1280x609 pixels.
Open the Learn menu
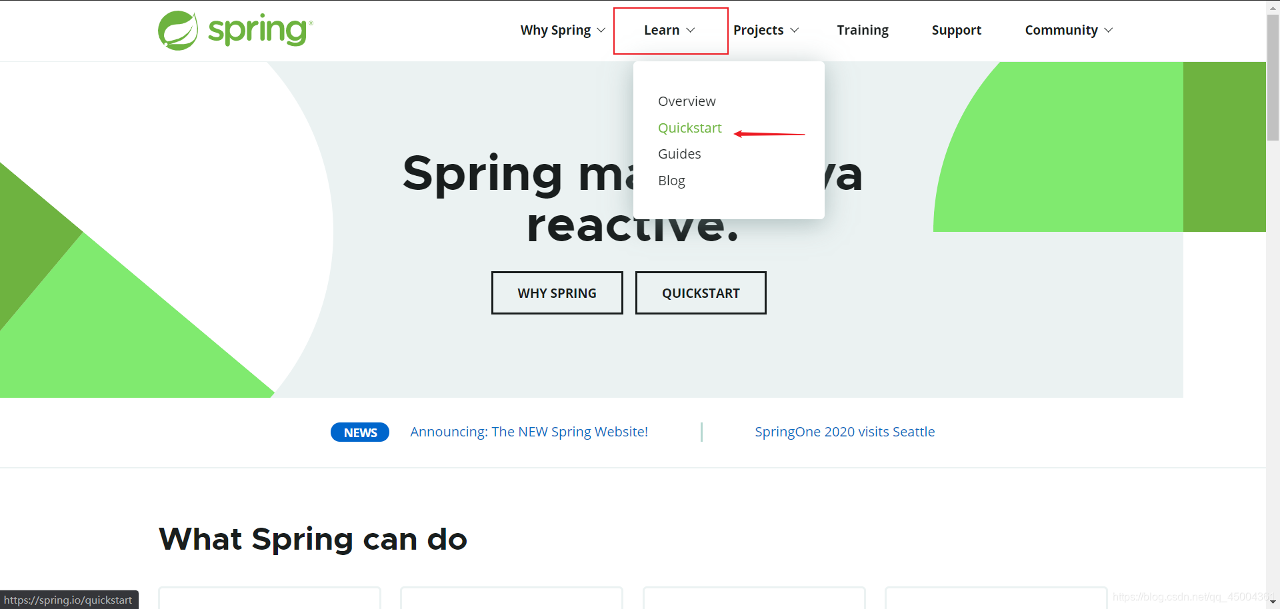[x=670, y=31]
